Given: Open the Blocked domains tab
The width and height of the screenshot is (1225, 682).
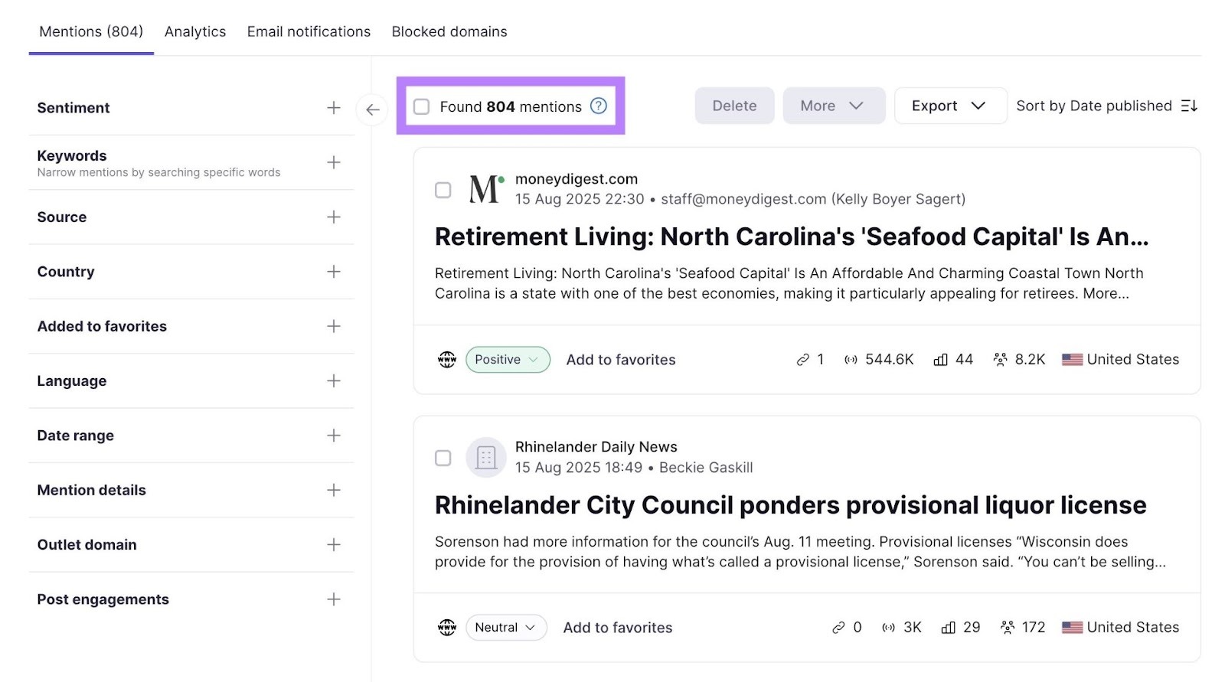Looking at the screenshot, I should click(x=449, y=31).
